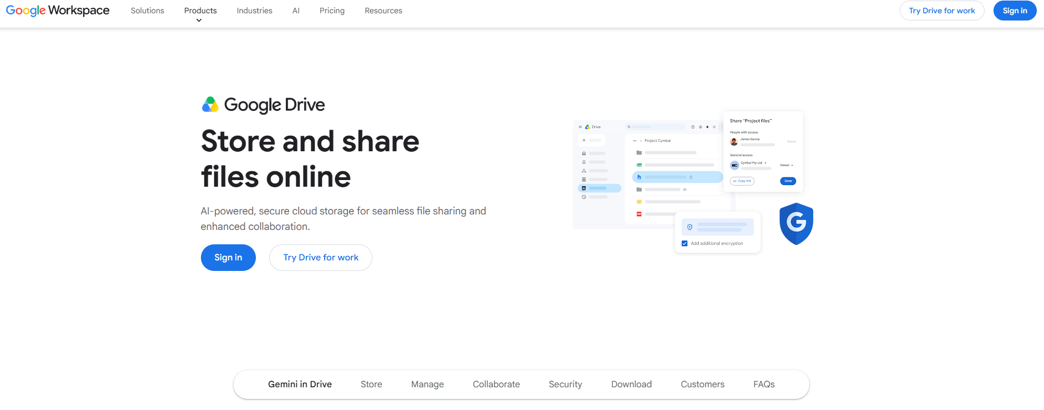Click the Google Drive triangle logo icon
Viewport: 1044px width, 410px height.
(x=210, y=104)
